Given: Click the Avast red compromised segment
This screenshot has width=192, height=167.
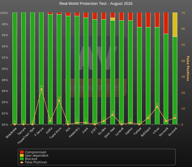Looking at the screenshot, I should click(86, 15).
